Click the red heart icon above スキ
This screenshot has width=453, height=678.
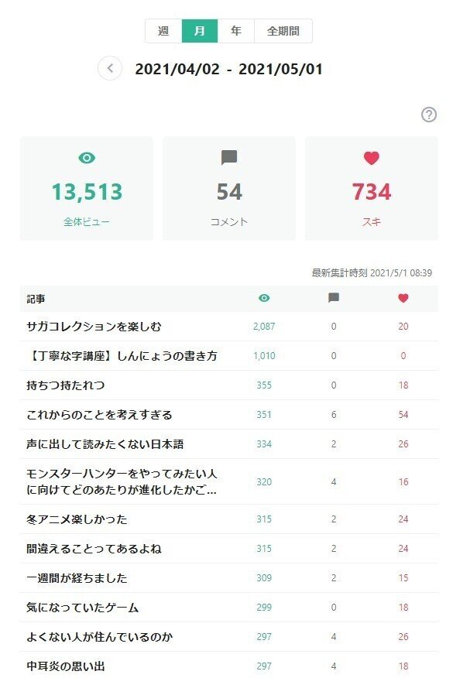(x=372, y=156)
